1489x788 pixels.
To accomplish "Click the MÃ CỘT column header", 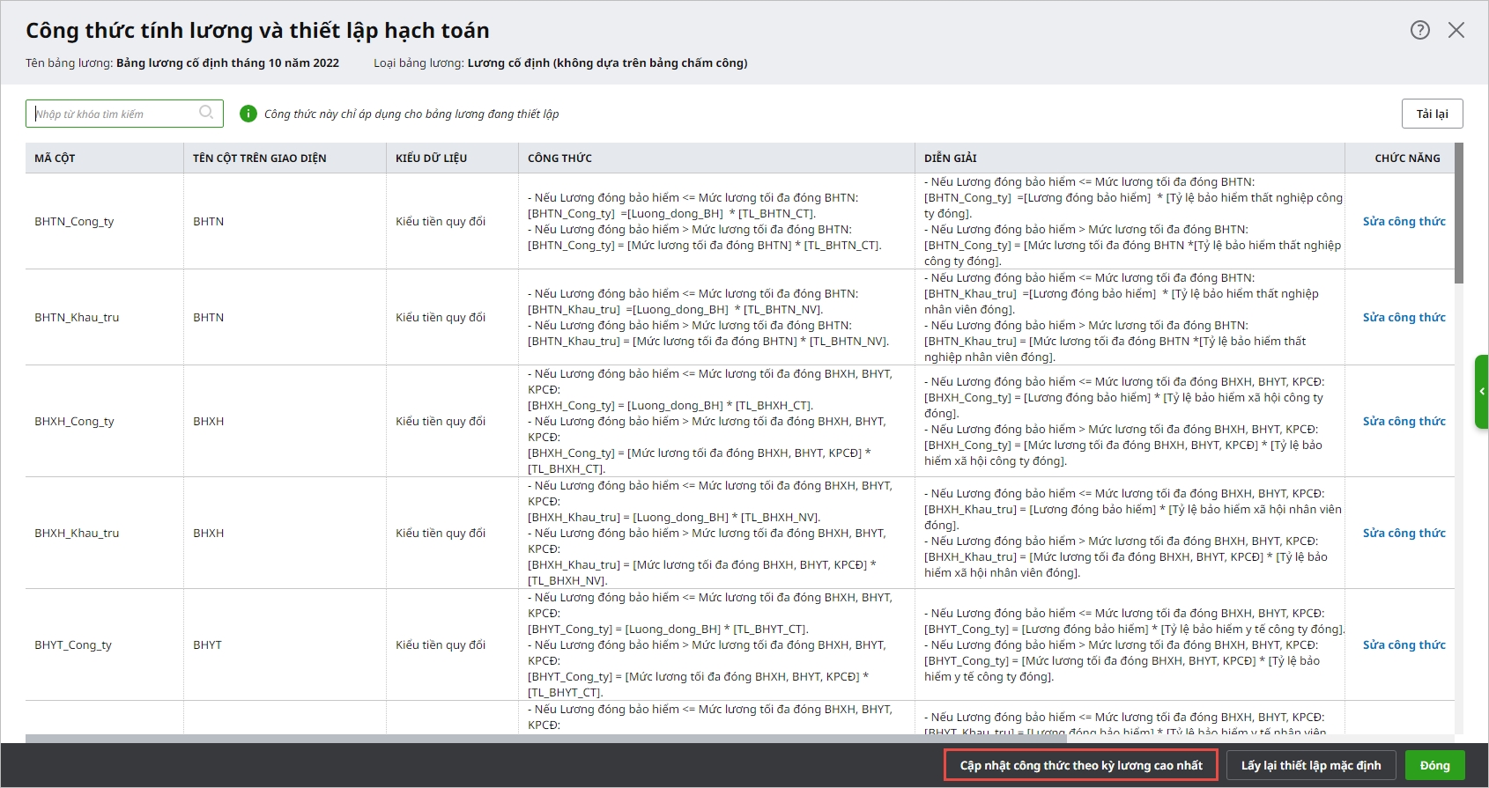I will 55,158.
